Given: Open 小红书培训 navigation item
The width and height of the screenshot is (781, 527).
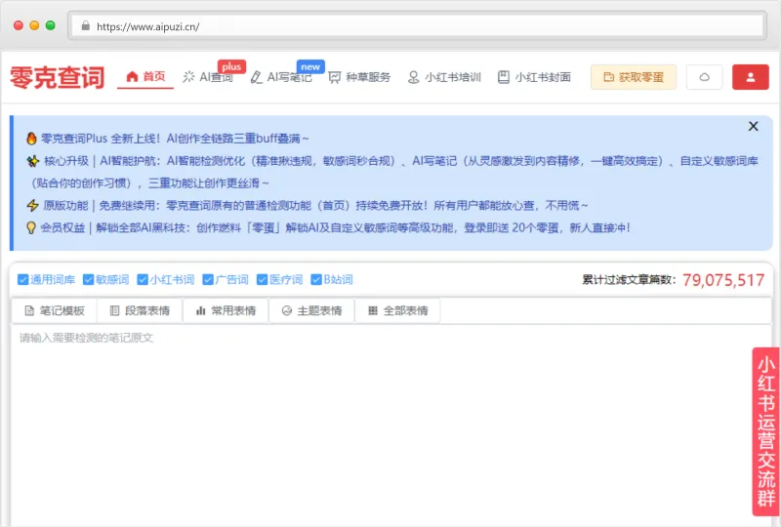Looking at the screenshot, I should [444, 77].
